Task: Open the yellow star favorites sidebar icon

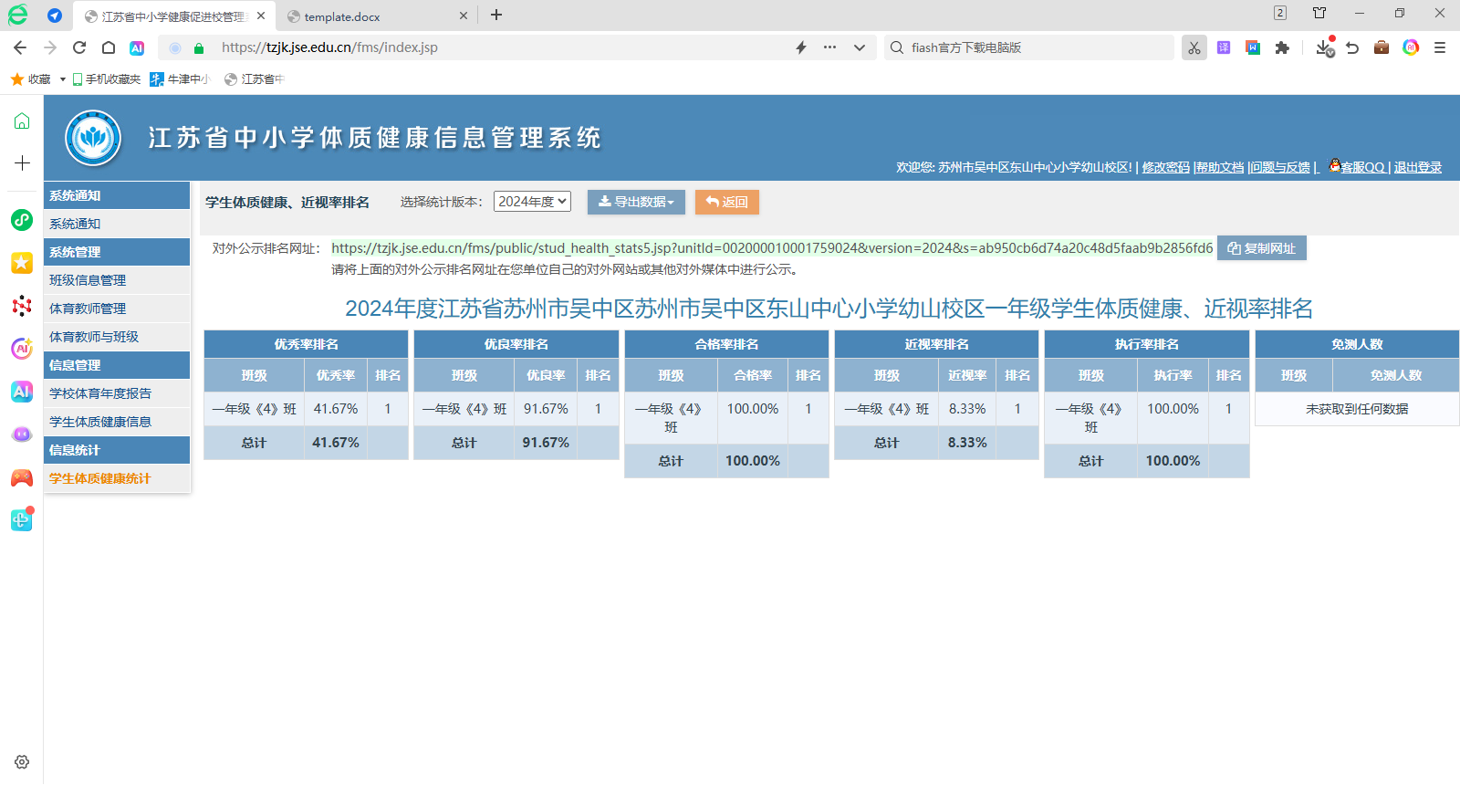Action: coord(22,263)
